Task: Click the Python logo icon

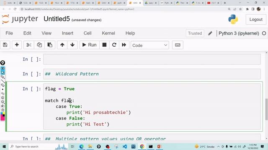Action: coord(233,19)
